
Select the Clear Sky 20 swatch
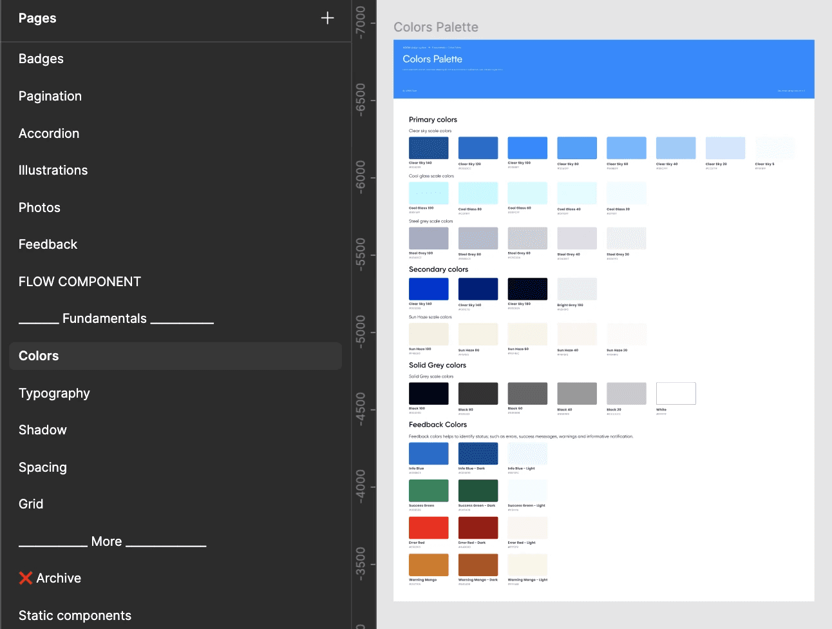[725, 148]
